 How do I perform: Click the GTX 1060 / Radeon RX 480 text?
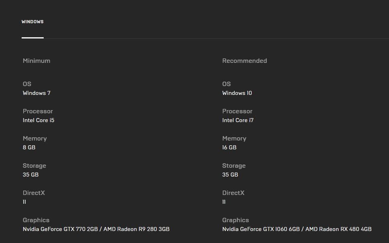(297, 229)
